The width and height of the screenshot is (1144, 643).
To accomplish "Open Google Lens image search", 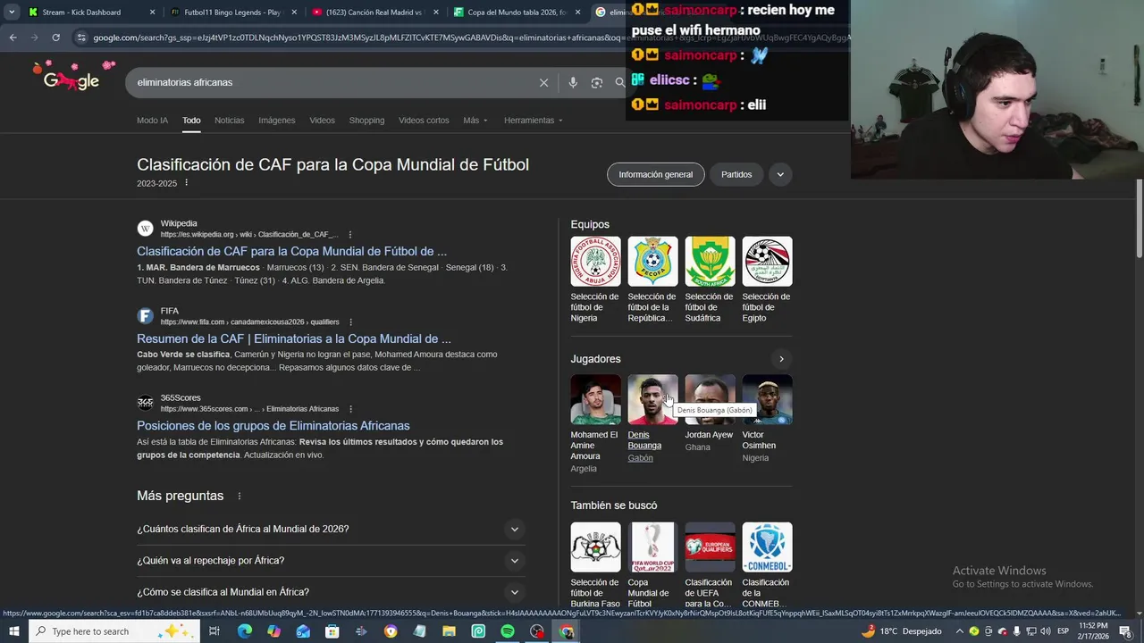I will 596,82.
